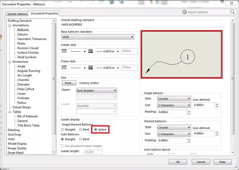Collapse the Tables tree node
Screen dimensions: 239x170
(x=10, y=112)
